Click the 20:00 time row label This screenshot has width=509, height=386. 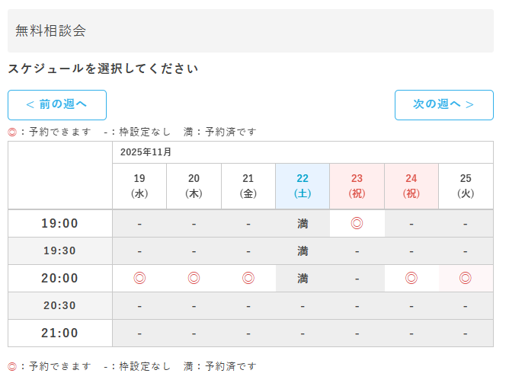(60, 278)
